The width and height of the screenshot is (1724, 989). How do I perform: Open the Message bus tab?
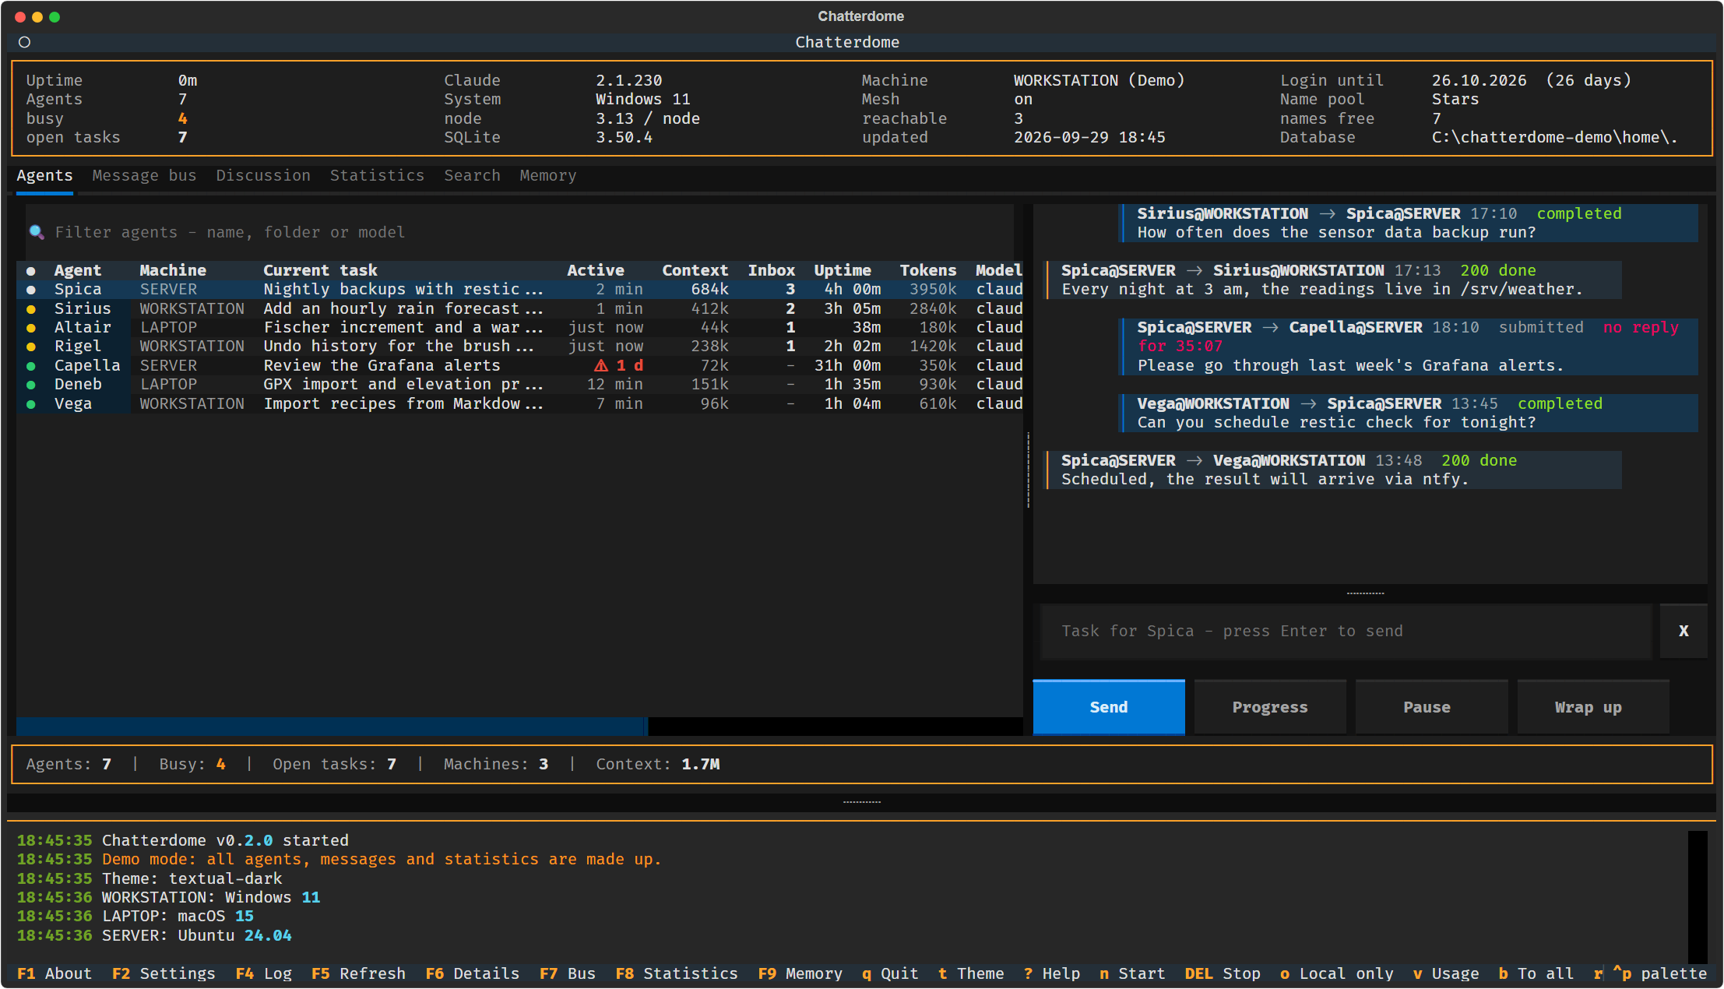click(x=144, y=176)
